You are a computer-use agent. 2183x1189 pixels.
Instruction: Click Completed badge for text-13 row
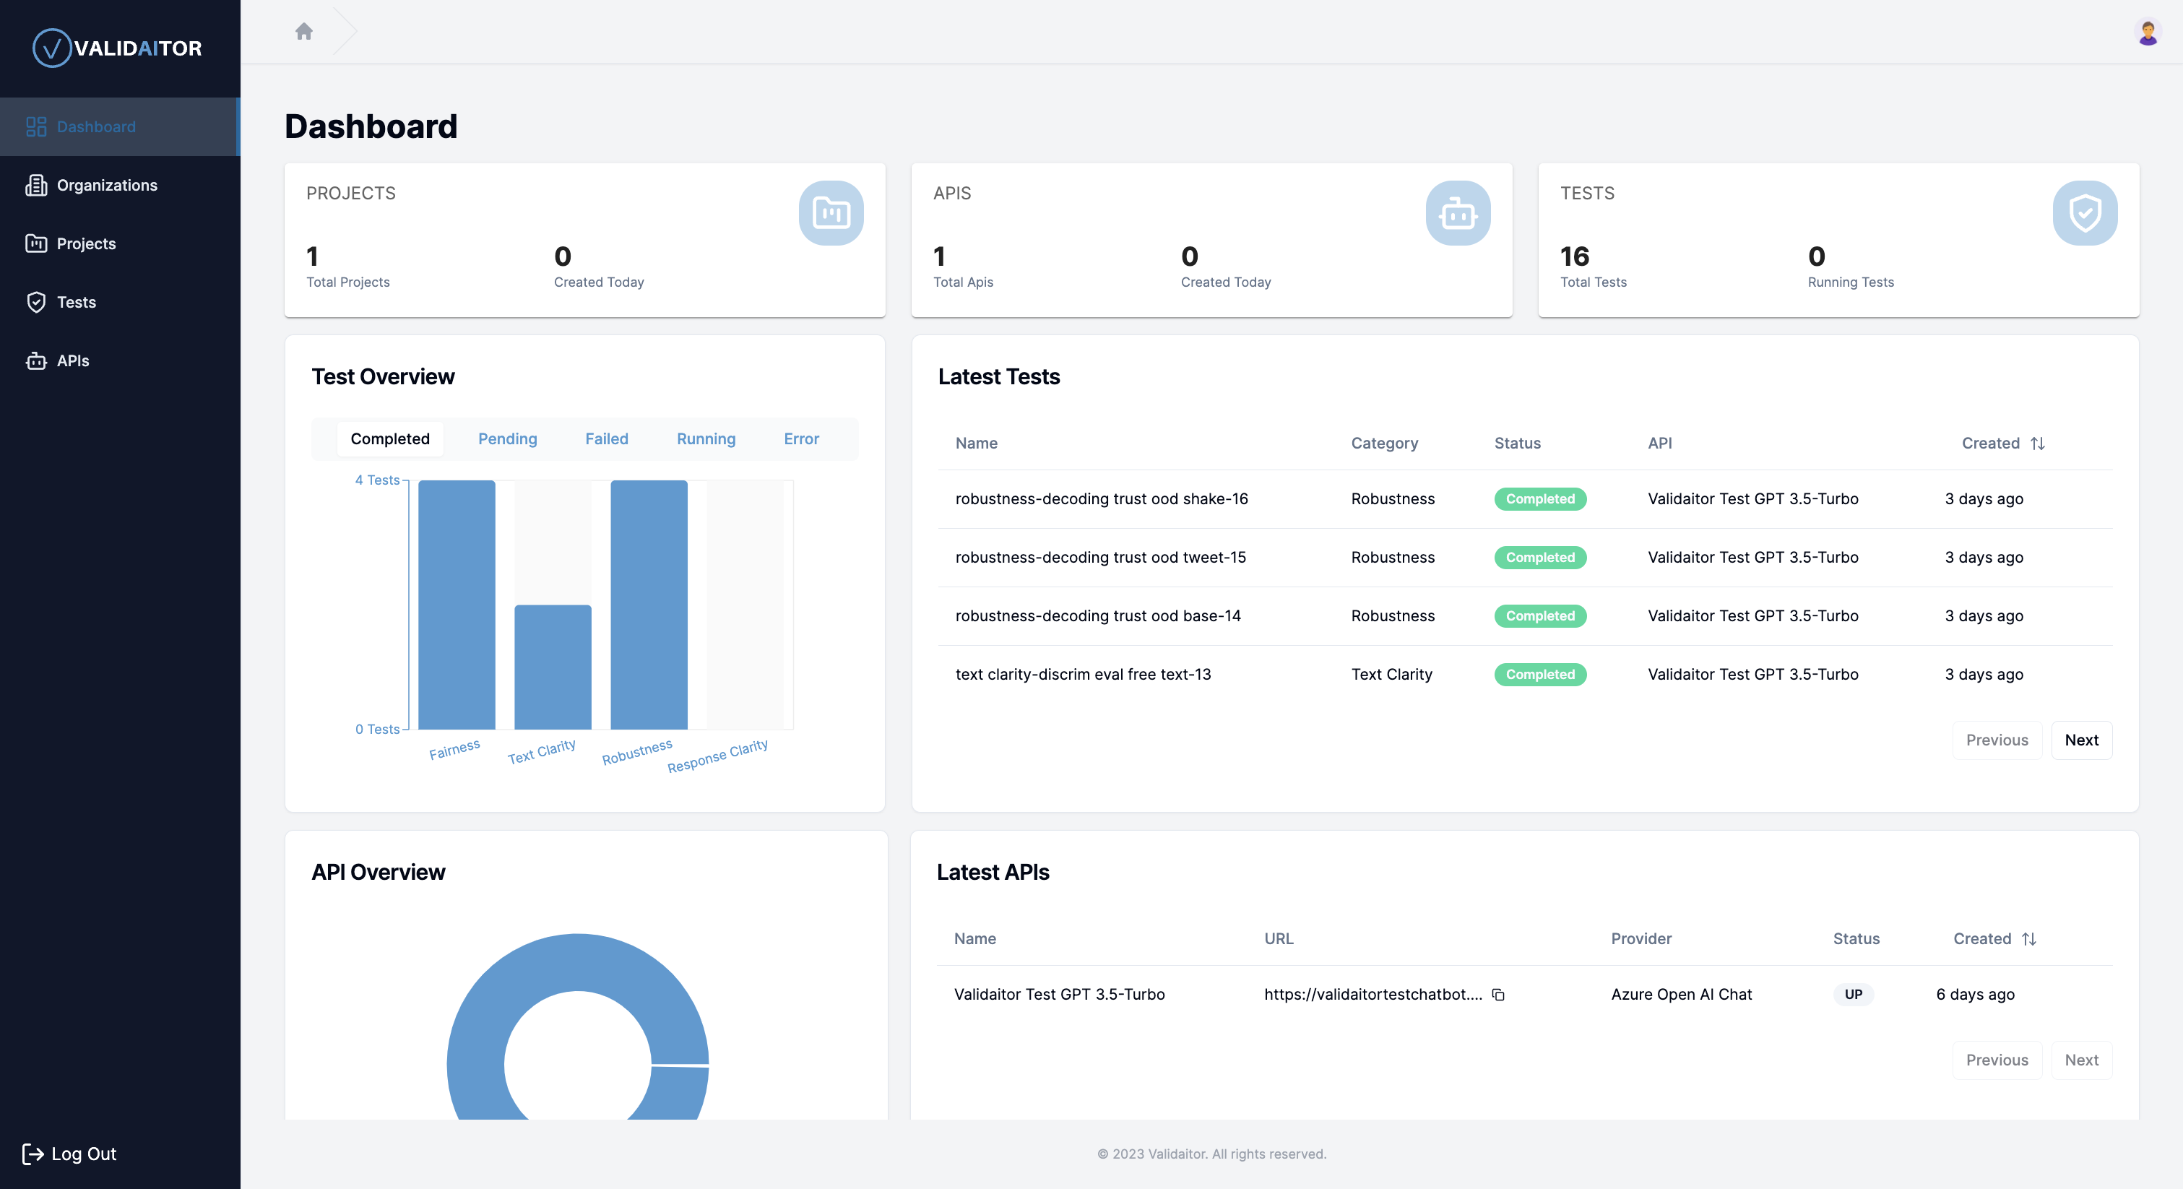1540,675
